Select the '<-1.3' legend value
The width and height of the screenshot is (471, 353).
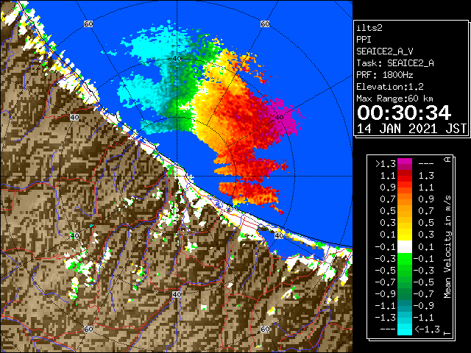[x=427, y=329]
